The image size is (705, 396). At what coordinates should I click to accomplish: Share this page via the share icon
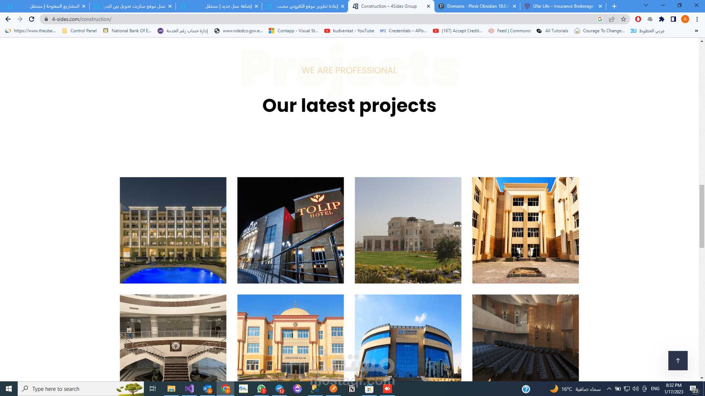tap(612, 19)
